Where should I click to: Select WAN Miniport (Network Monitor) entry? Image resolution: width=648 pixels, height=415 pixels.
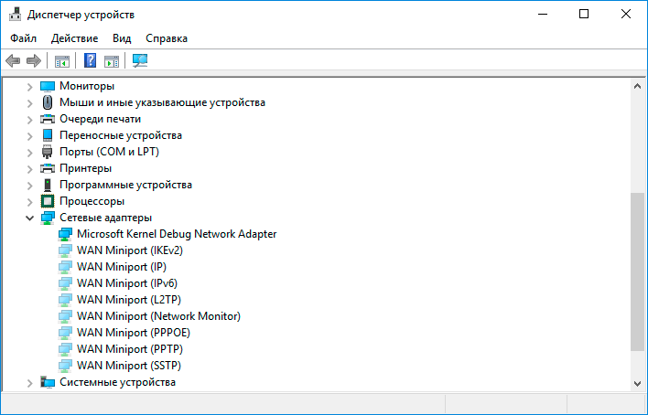click(x=158, y=316)
